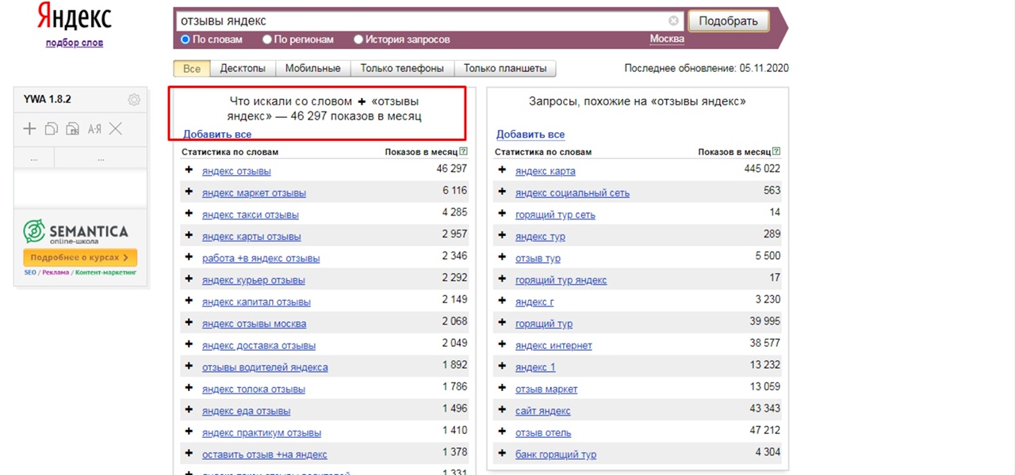
Task: Click the 'YWA 1.8.2' panel title
Action: click(48, 99)
